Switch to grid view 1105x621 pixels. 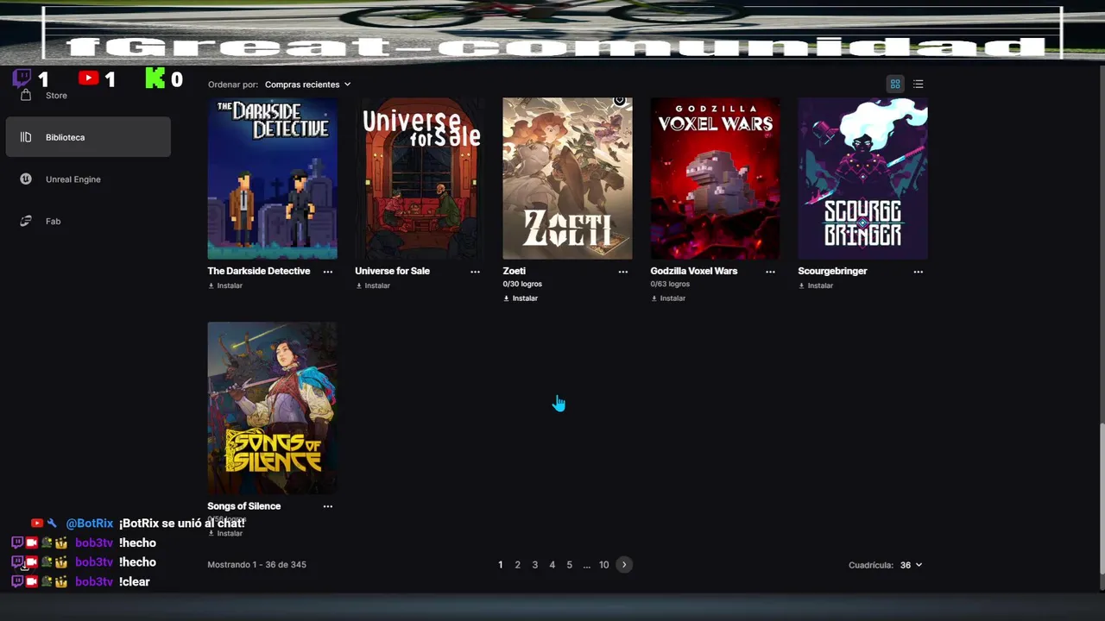(895, 84)
